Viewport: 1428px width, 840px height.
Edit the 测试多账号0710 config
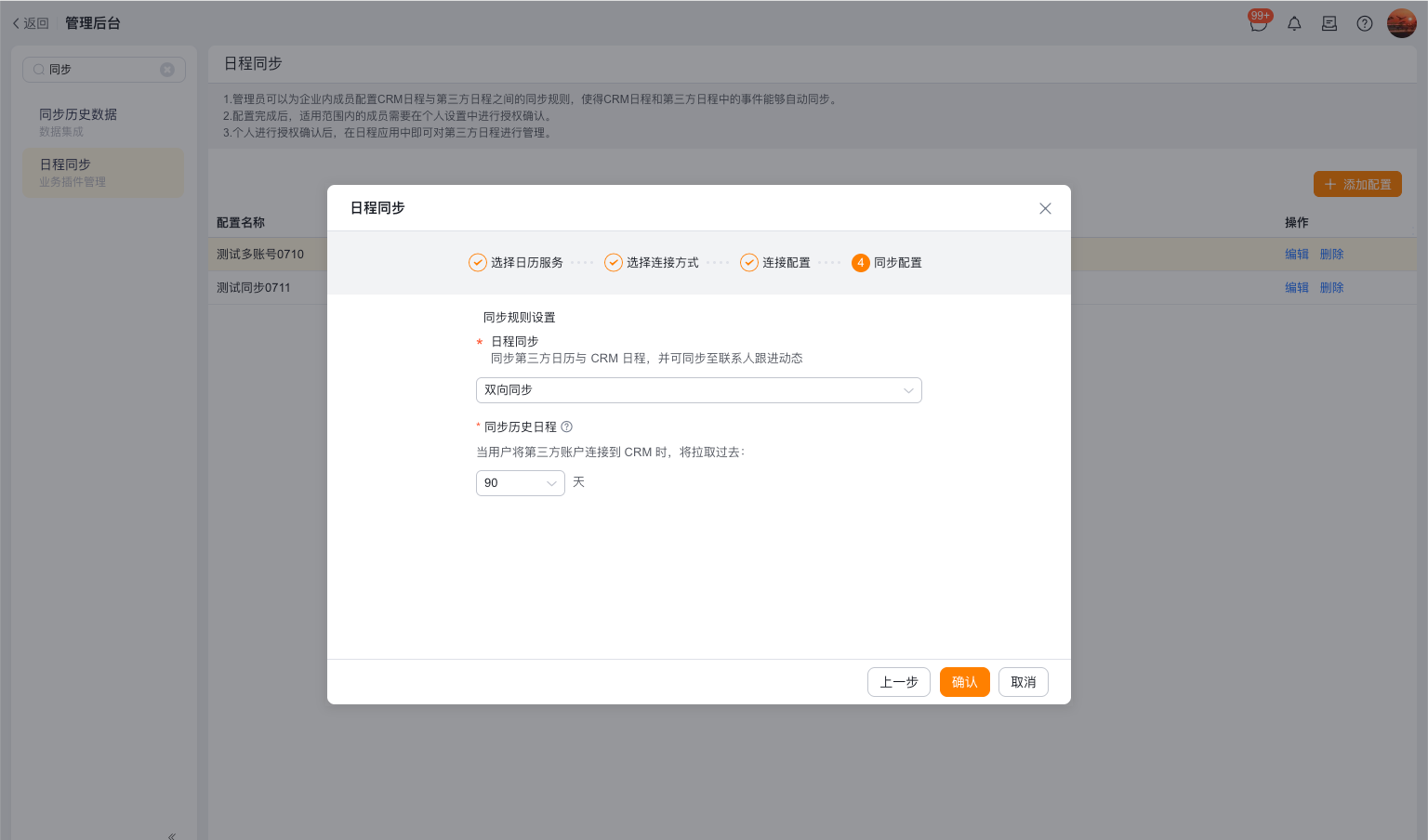[x=1297, y=255]
